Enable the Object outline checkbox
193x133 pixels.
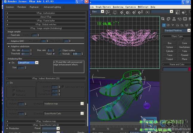pos(60,50)
